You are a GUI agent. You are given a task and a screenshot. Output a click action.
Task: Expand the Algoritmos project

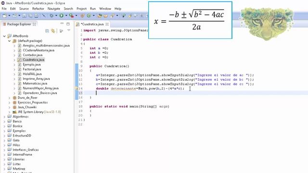coord(4,117)
